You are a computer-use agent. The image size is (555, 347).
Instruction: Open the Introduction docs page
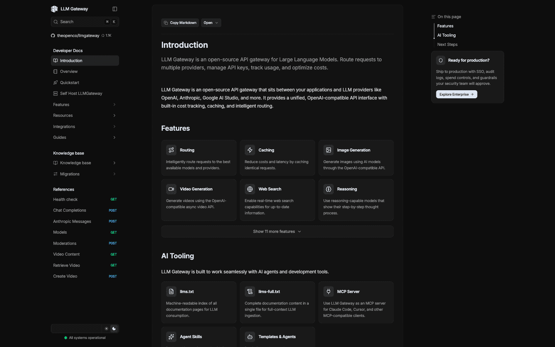click(x=85, y=61)
